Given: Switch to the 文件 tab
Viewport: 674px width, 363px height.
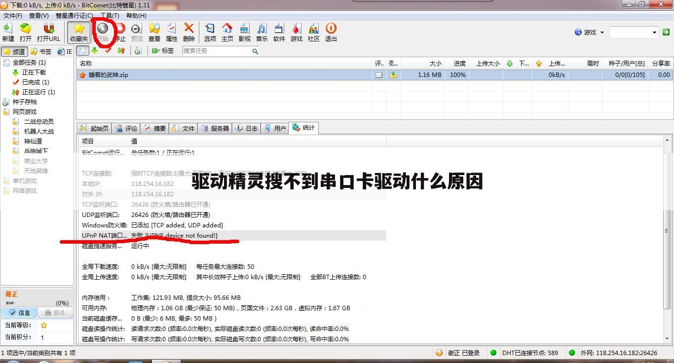Looking at the screenshot, I should 184,128.
